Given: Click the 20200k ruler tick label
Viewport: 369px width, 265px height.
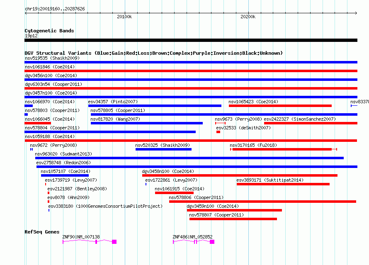Looking at the screenshot, I should (248, 17).
